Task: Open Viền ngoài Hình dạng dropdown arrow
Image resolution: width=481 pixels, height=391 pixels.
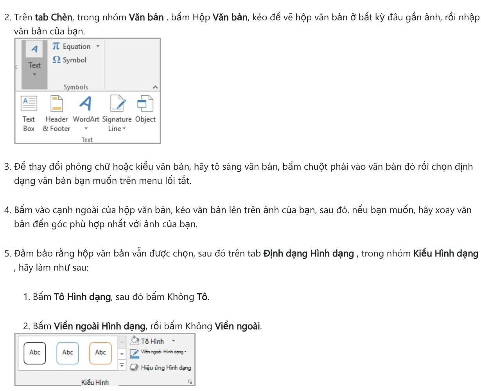Action: (x=185, y=352)
